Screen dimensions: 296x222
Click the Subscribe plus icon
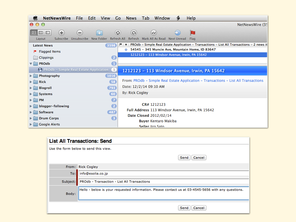(61, 33)
